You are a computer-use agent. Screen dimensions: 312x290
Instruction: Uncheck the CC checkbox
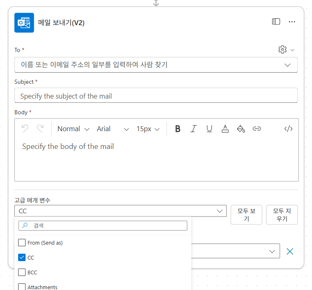coord(22,257)
